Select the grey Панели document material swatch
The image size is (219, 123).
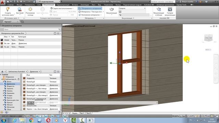[x=2, y=47]
